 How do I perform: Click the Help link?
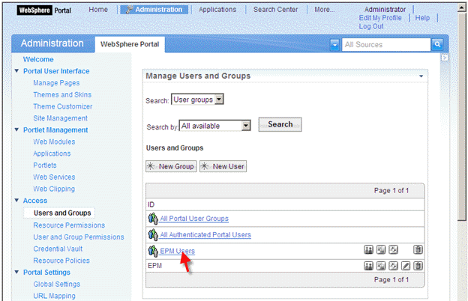(x=422, y=18)
